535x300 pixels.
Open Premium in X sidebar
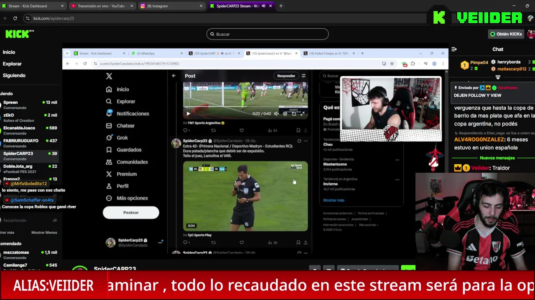click(121, 174)
